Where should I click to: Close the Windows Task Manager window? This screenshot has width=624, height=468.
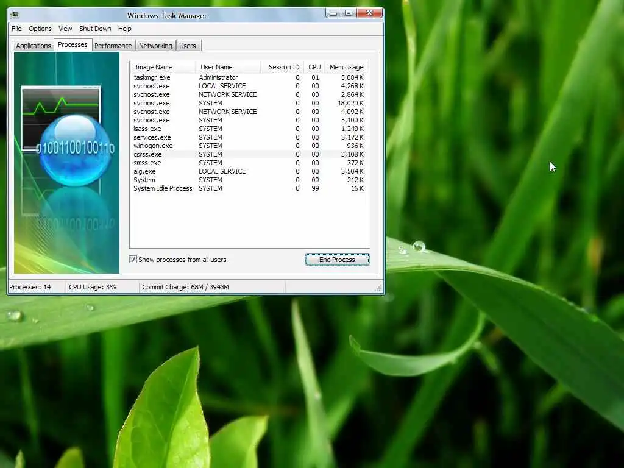click(370, 13)
